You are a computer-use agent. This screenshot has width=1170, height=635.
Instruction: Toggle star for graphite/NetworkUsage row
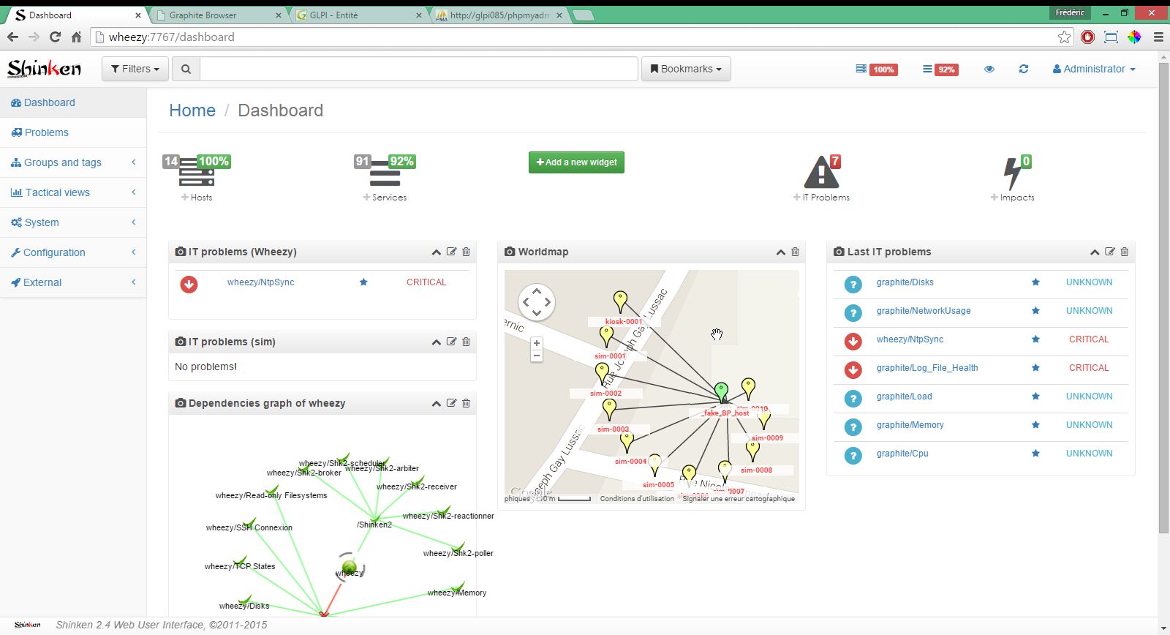tap(1035, 310)
